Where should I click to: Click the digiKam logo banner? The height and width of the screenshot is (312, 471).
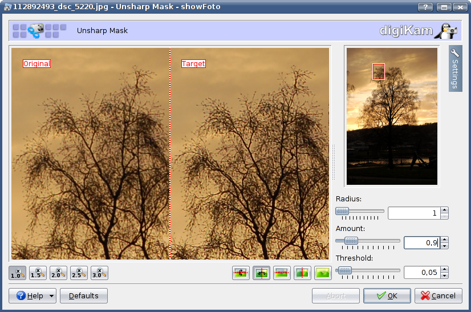tap(418, 31)
